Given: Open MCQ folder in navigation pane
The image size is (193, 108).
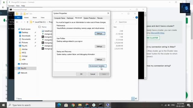Looking at the screenshot, I should 24,53.
